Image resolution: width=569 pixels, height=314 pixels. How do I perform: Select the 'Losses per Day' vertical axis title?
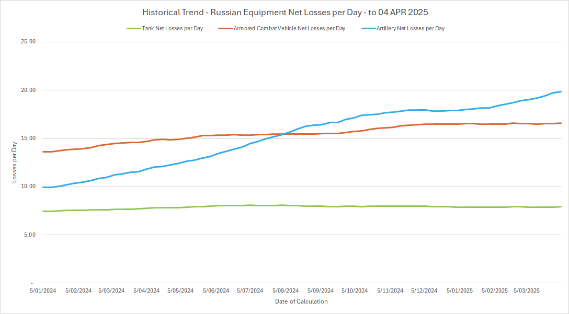(x=15, y=162)
